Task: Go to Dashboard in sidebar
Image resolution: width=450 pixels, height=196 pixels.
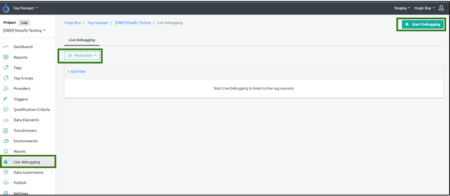Action: point(23,47)
